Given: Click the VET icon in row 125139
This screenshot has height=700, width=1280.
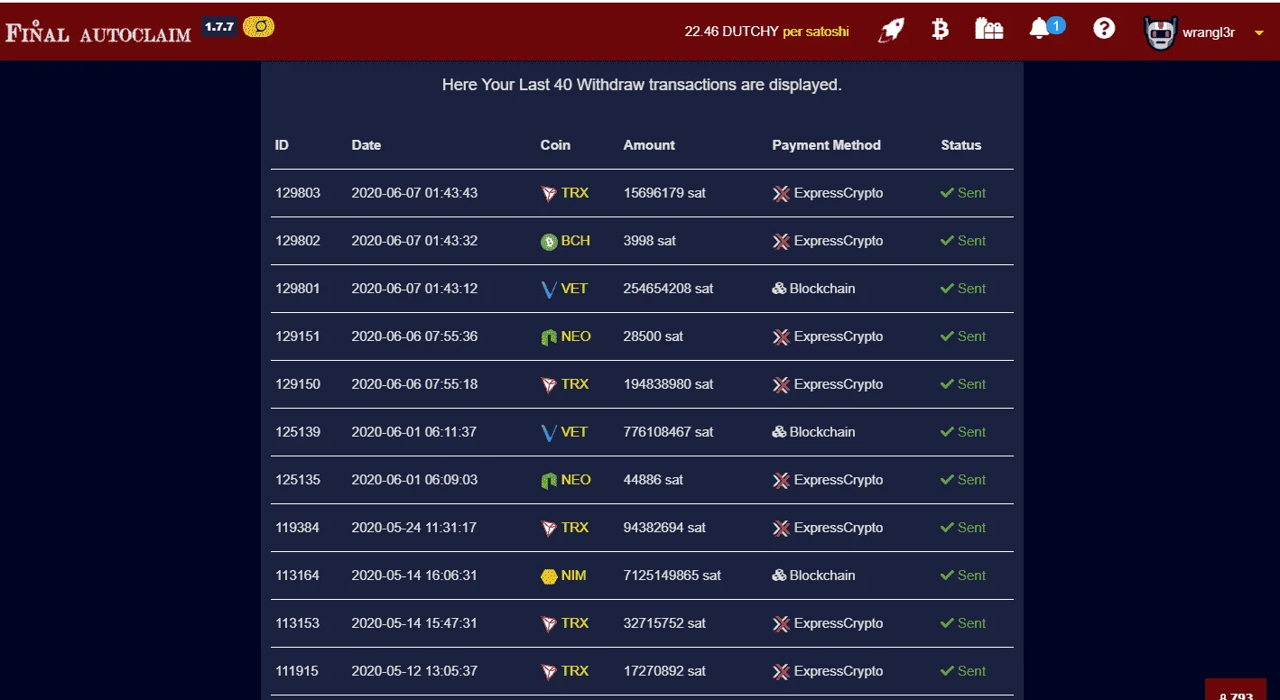Looking at the screenshot, I should click(548, 433).
